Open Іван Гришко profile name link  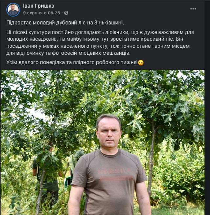pos(39,6)
